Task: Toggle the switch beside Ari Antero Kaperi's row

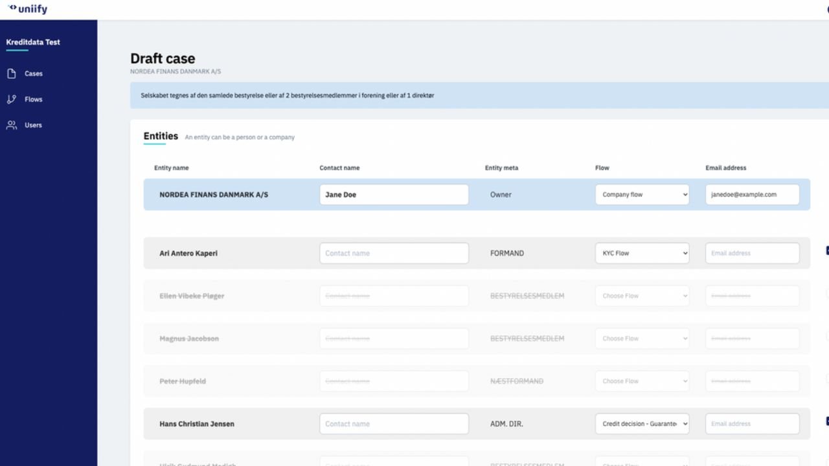Action: 827,250
